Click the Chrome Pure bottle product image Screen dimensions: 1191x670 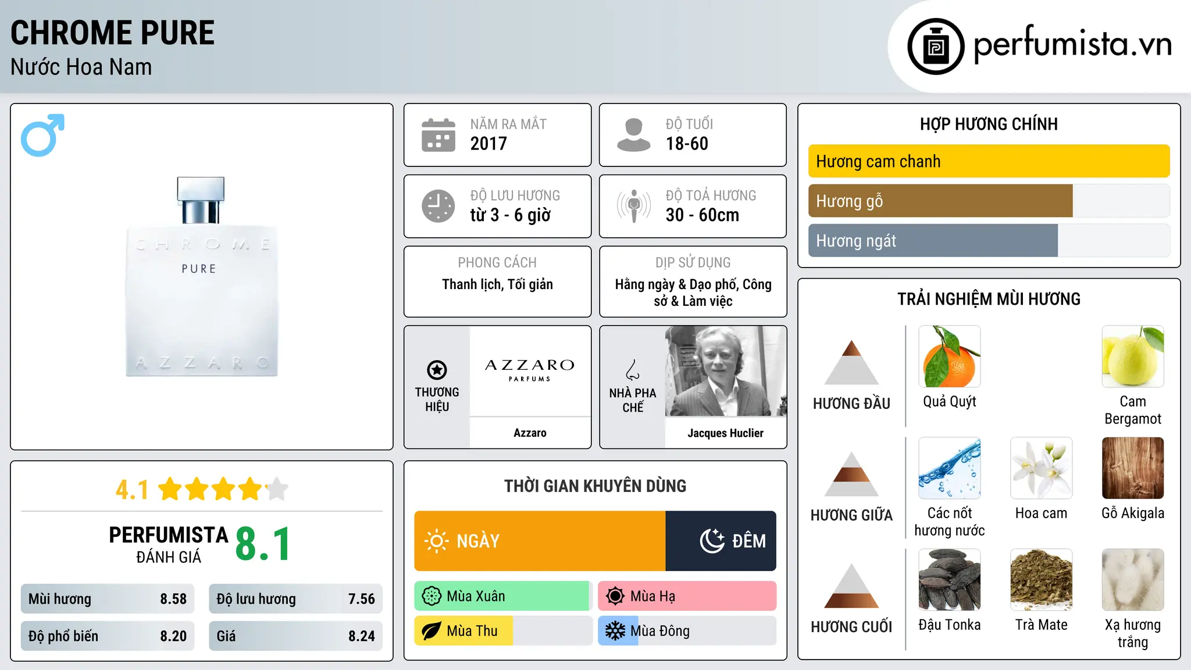[202, 277]
